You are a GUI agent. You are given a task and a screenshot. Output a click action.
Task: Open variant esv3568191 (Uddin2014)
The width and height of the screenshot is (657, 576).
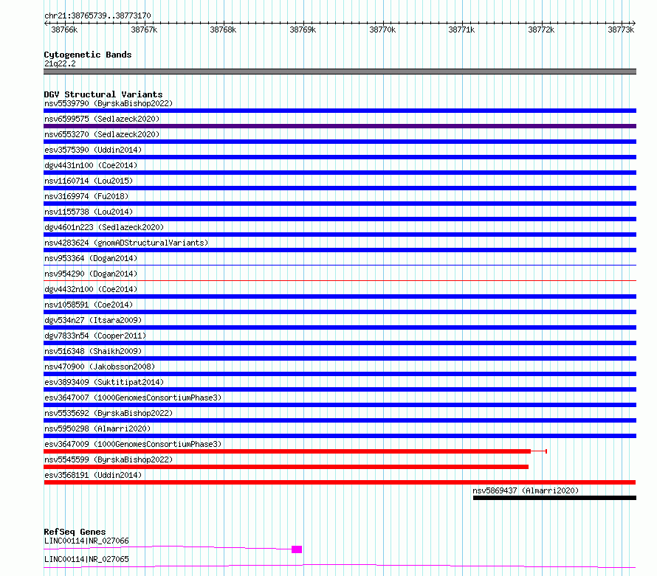[93, 475]
